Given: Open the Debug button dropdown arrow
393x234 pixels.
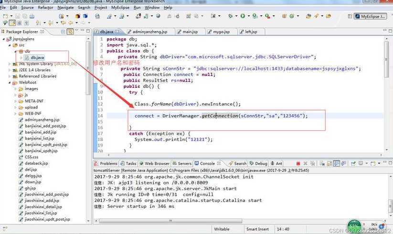Looking at the screenshot, I should pyautogui.click(x=236, y=16).
